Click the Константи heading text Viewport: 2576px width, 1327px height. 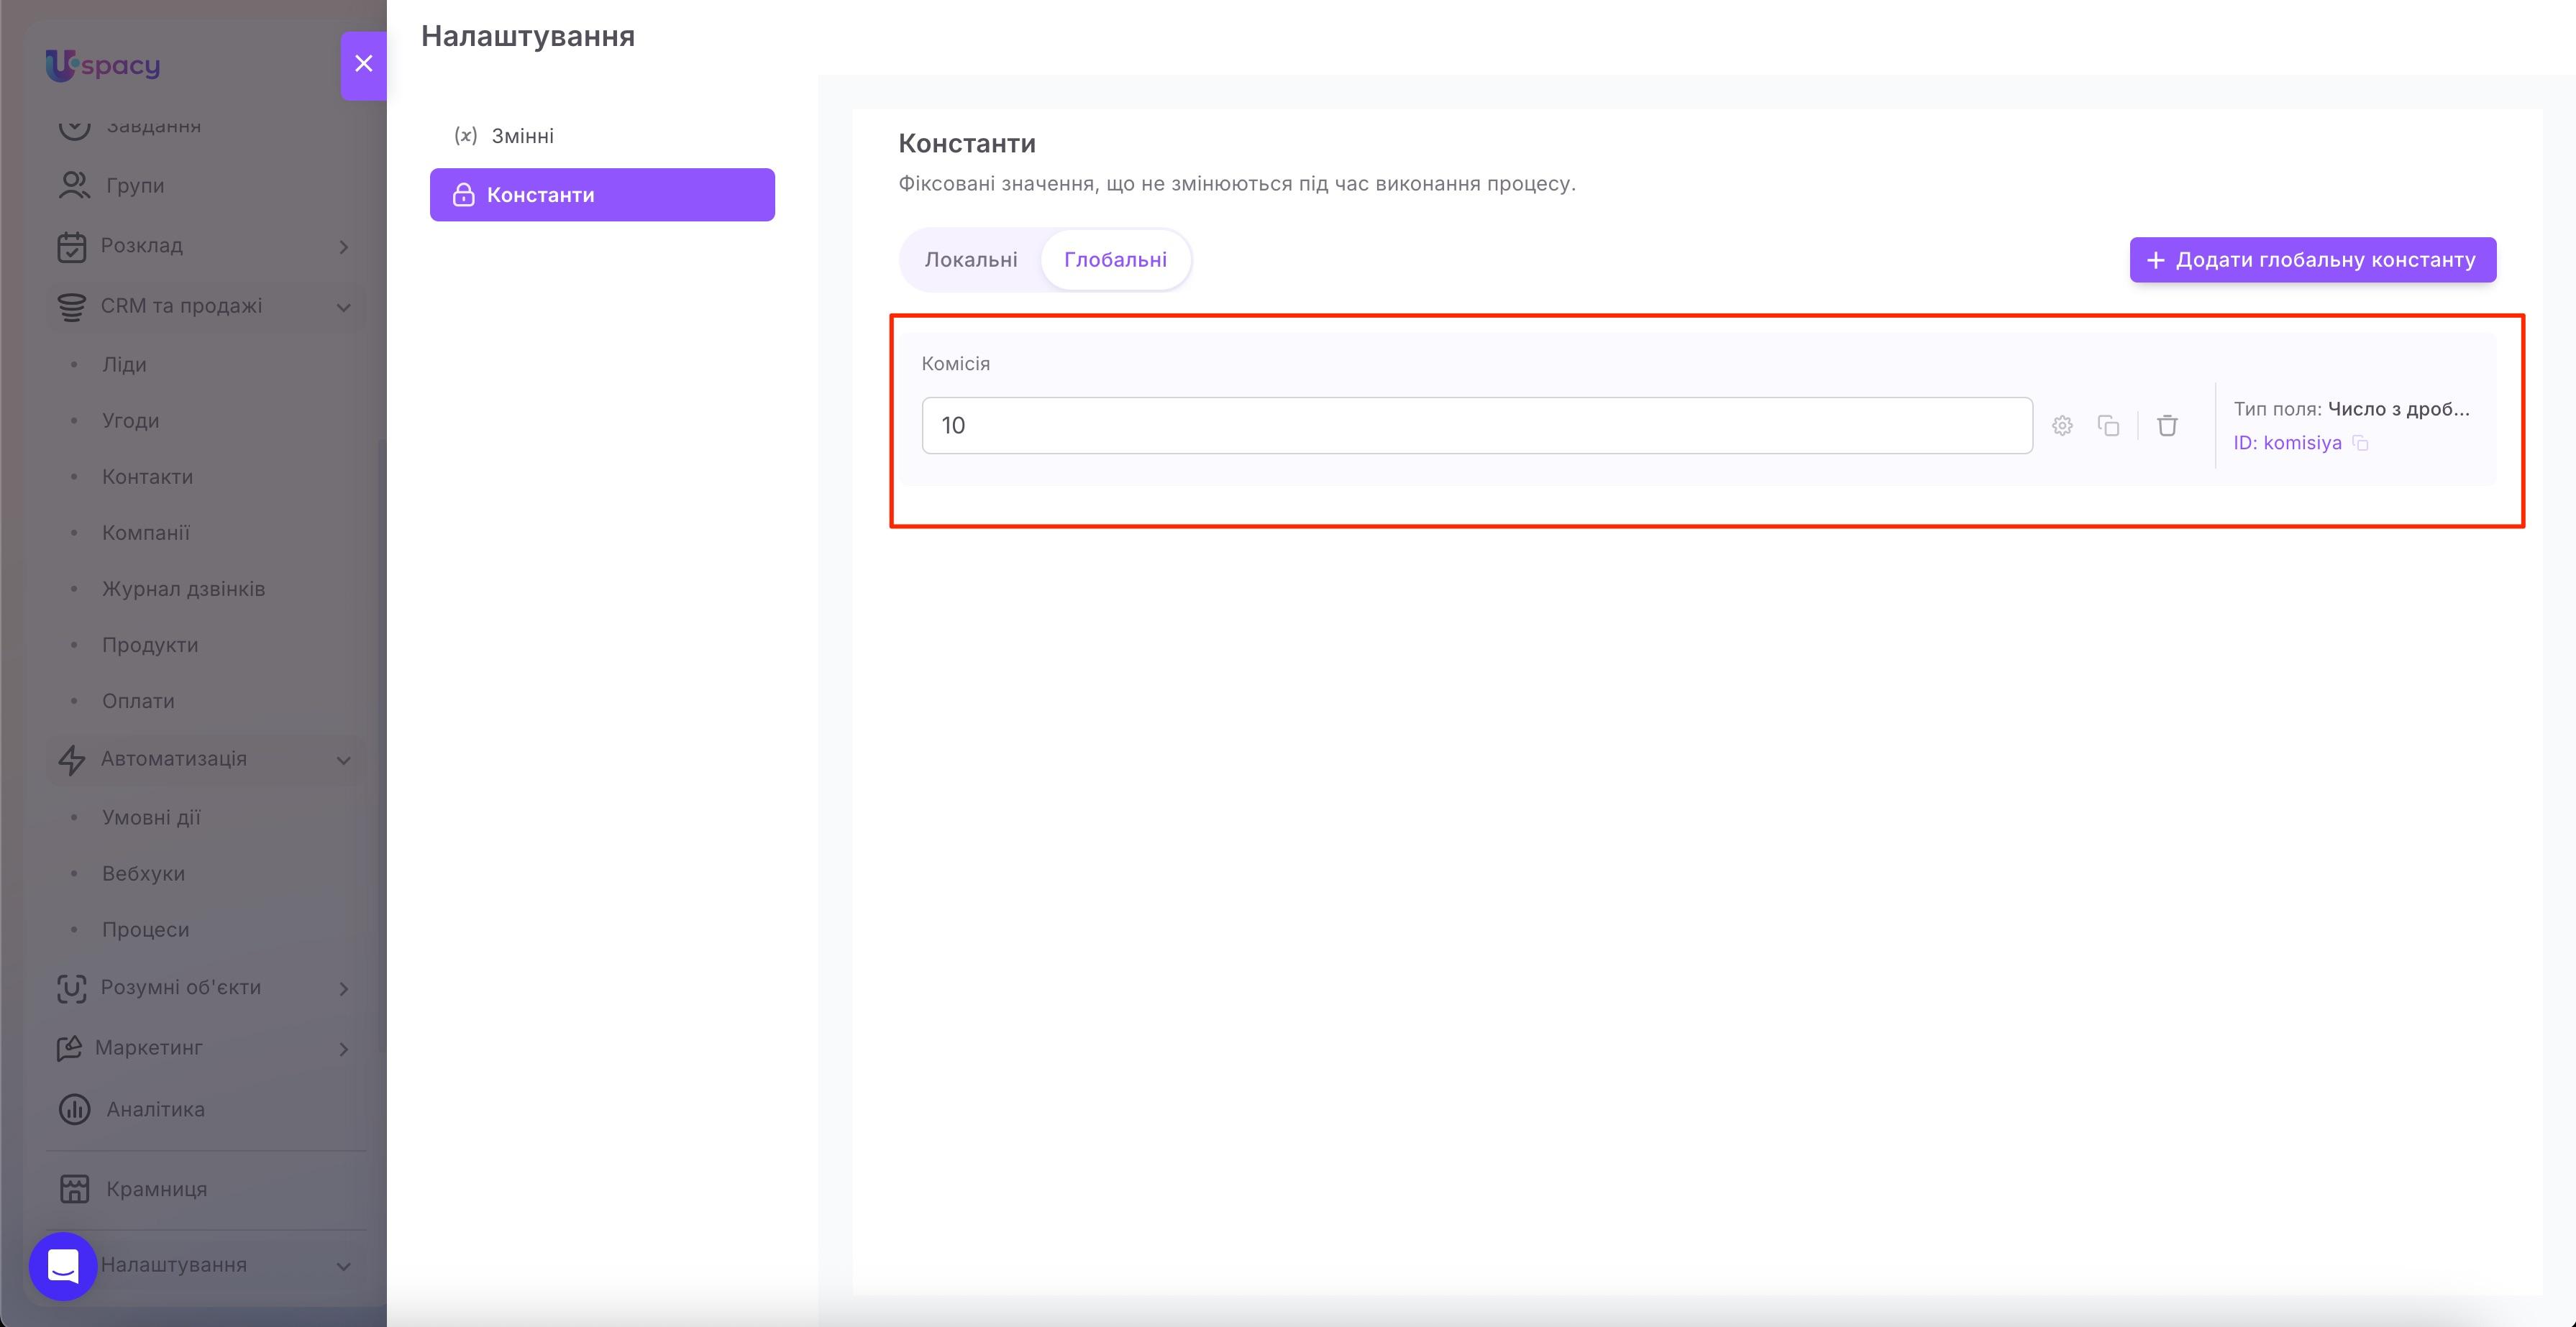(x=966, y=144)
